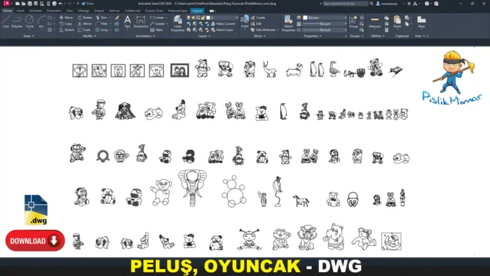Click the keyword search input field
Image resolution: width=490 pixels, height=276 pixels.
pyautogui.click(x=346, y=4)
